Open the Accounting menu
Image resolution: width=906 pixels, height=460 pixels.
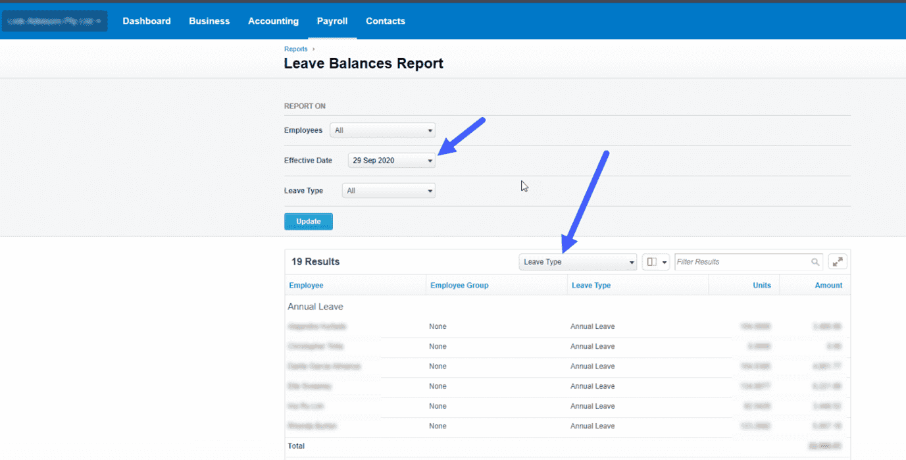273,21
